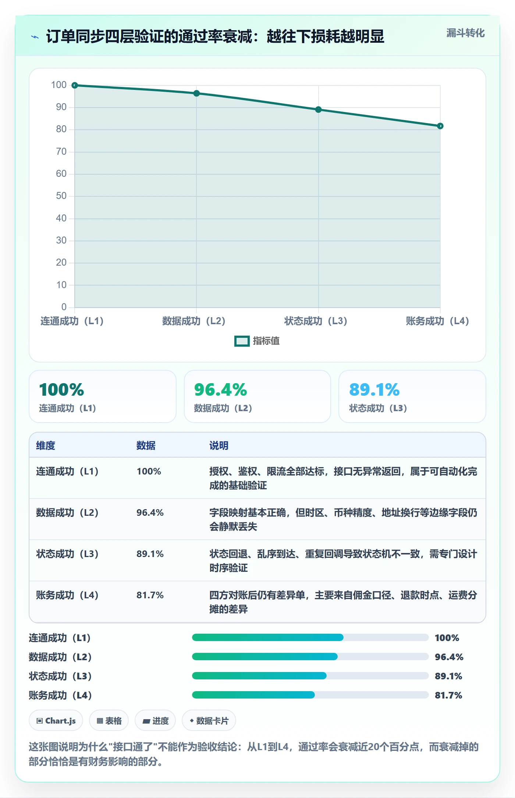Click the 81.7% label beside the L4 progress bar
This screenshot has height=798, width=515.
point(448,695)
